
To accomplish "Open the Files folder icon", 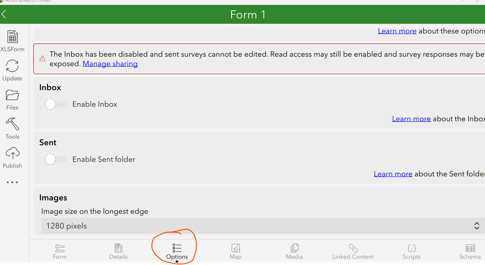I will coord(12,95).
